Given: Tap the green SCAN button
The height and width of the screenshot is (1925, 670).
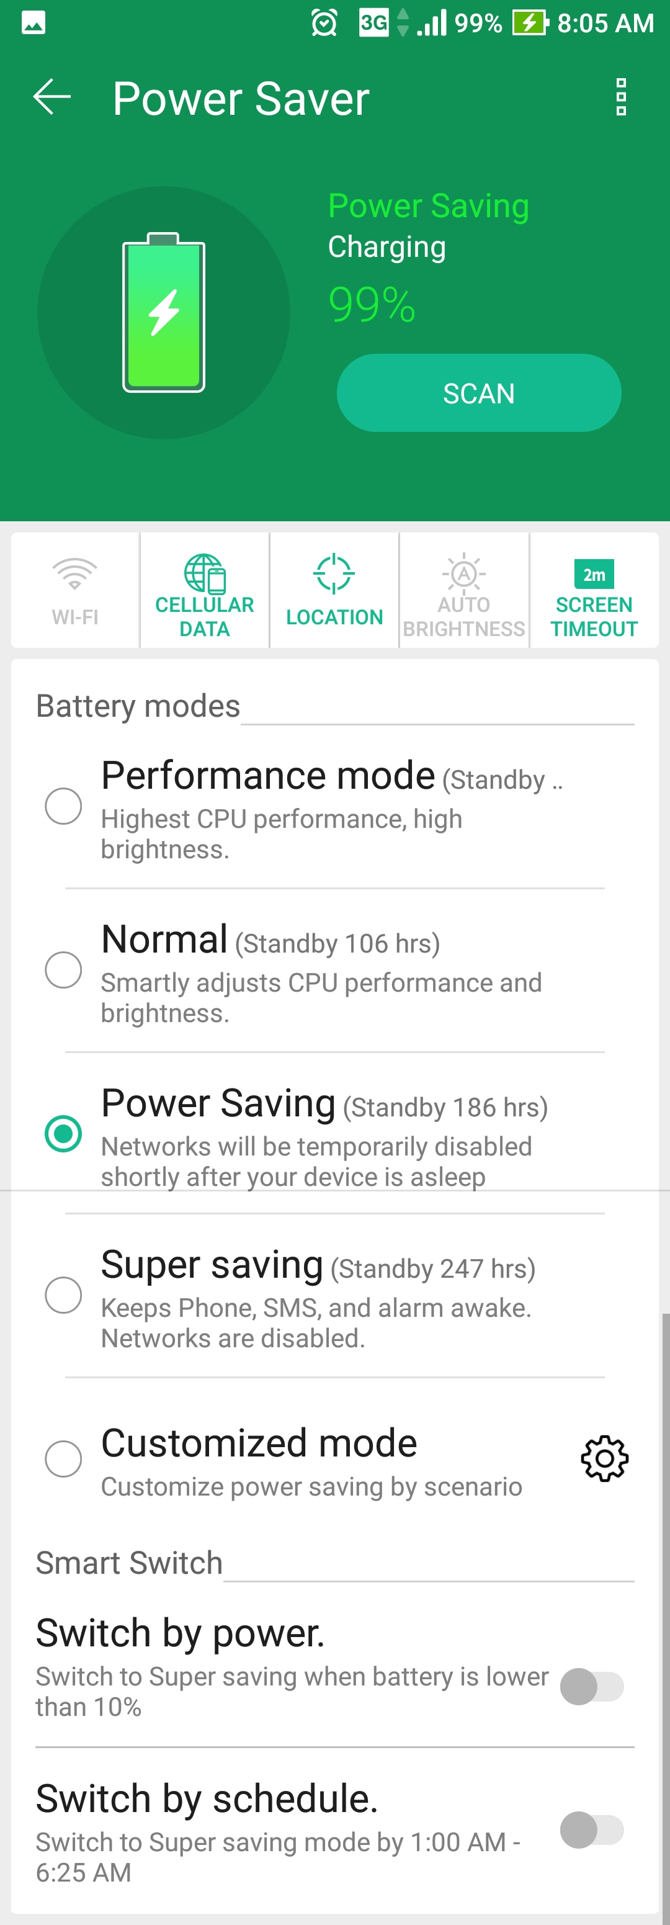Looking at the screenshot, I should click(479, 392).
